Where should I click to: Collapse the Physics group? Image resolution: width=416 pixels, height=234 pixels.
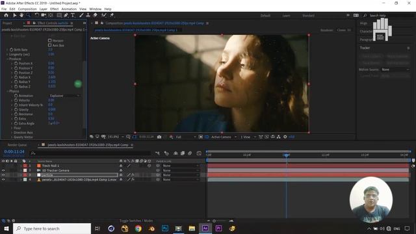click(x=8, y=91)
